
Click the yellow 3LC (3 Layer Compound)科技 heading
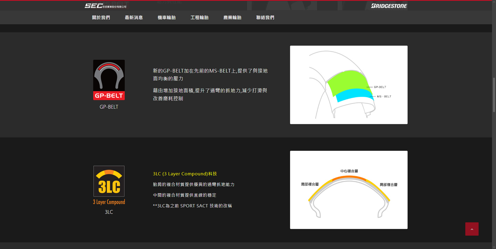tap(185, 174)
